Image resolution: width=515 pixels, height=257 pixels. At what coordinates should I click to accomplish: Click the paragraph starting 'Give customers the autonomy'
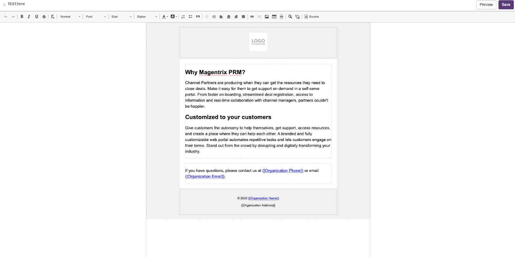[258, 140]
